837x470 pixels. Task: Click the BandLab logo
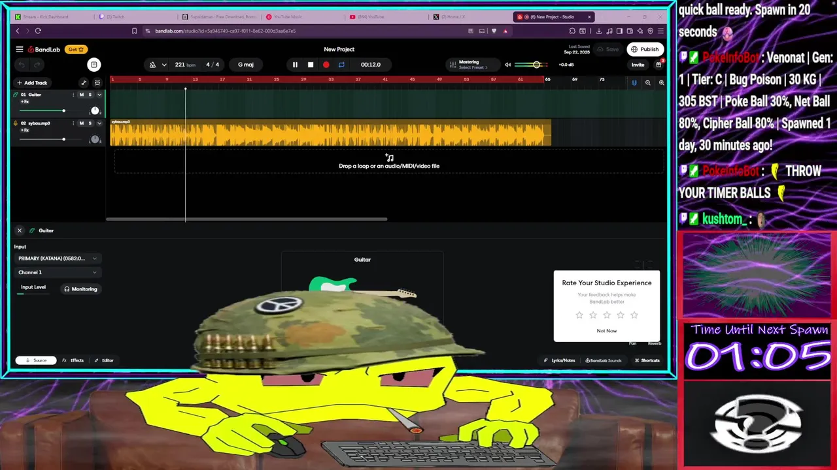click(44, 49)
